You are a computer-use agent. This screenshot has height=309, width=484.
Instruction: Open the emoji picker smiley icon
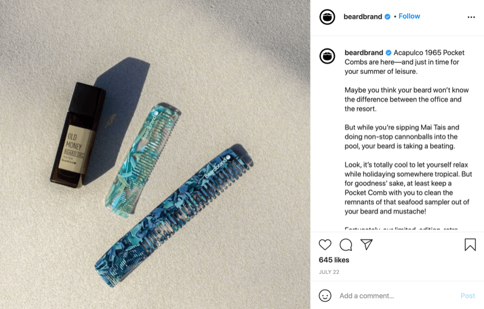coord(325,296)
